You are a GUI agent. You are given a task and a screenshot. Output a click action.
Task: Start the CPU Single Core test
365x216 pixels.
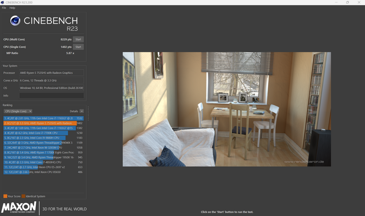pos(78,47)
